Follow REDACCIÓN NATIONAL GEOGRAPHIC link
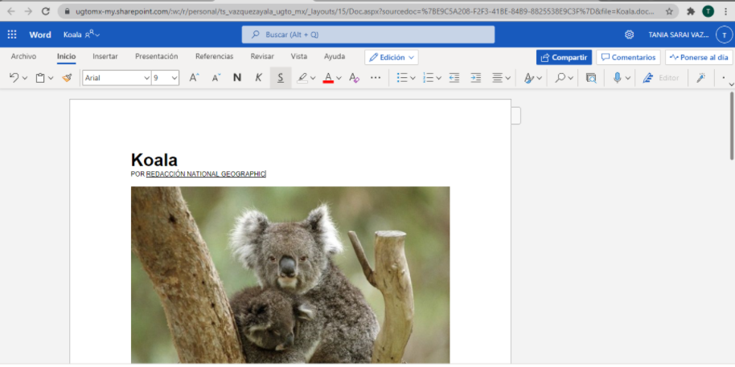735x367 pixels. point(206,174)
